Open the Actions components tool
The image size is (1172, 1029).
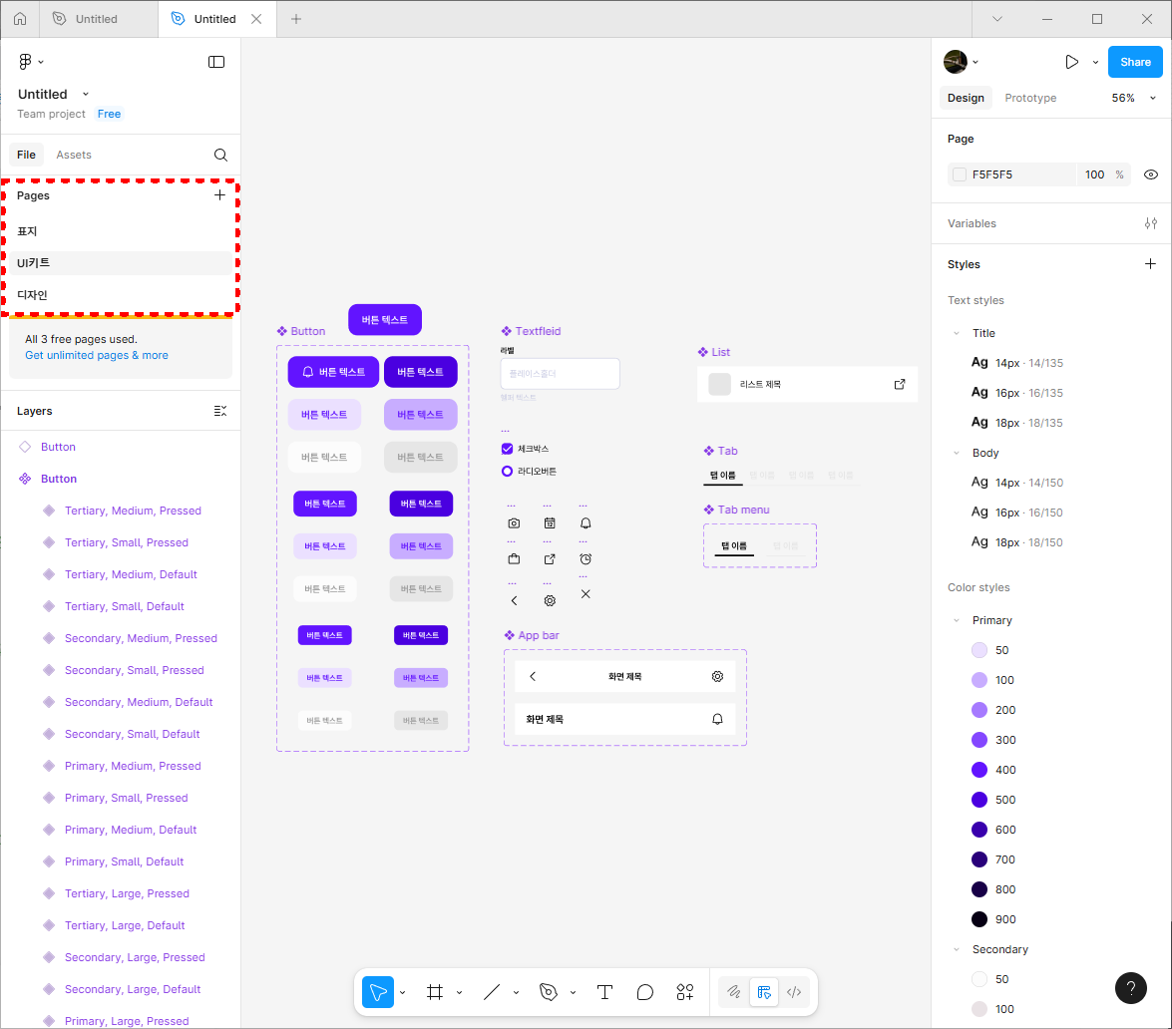point(684,992)
